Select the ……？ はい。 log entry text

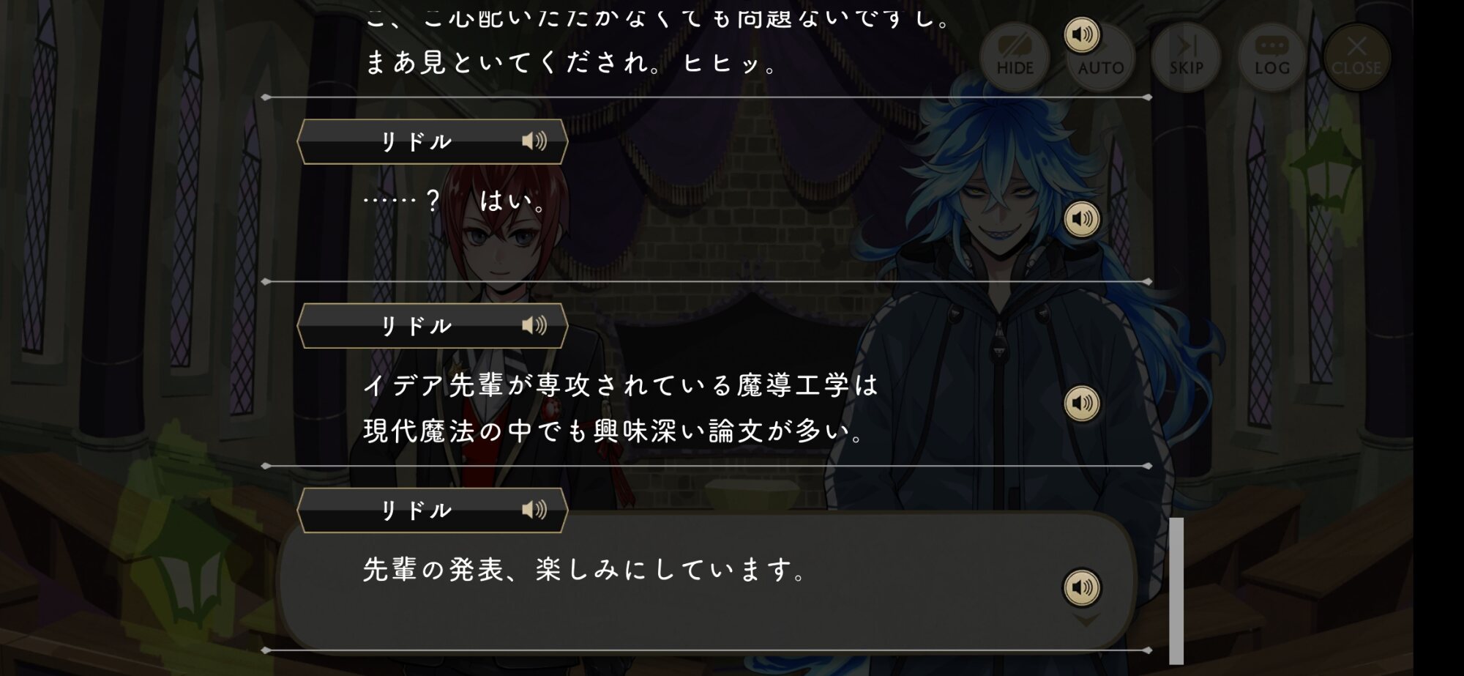point(455,200)
